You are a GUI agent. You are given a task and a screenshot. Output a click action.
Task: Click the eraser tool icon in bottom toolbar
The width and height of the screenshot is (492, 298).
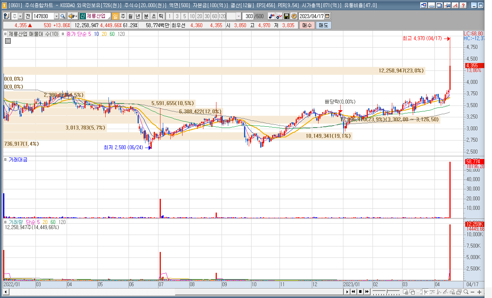pyautogui.click(x=452, y=292)
